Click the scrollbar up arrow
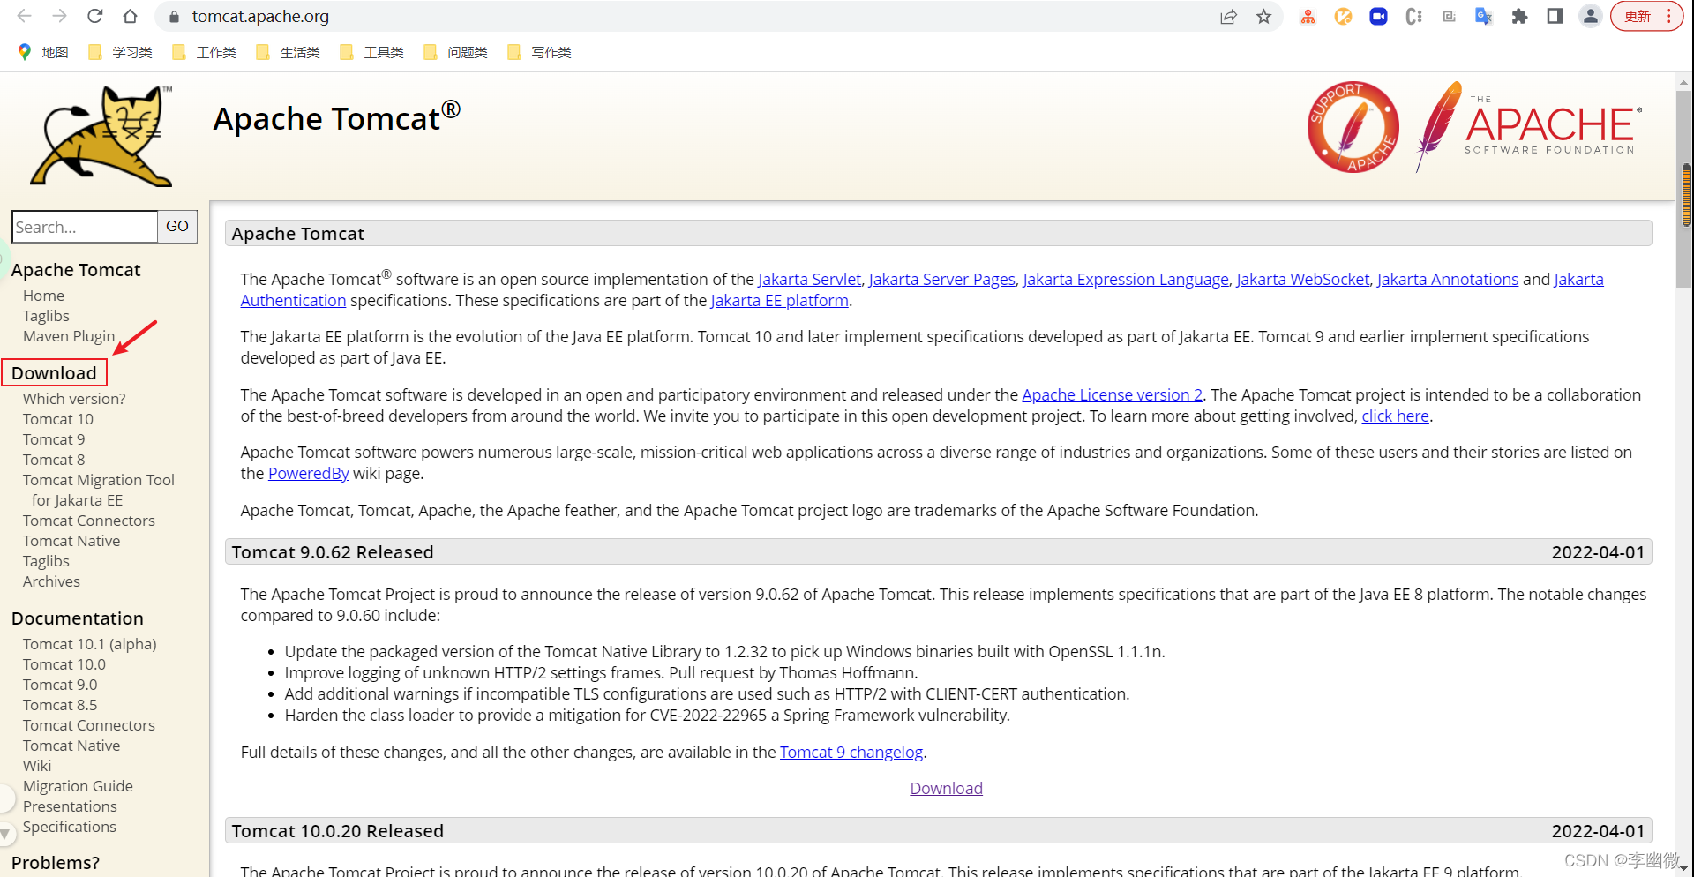This screenshot has height=877, width=1694. pyautogui.click(x=1684, y=82)
